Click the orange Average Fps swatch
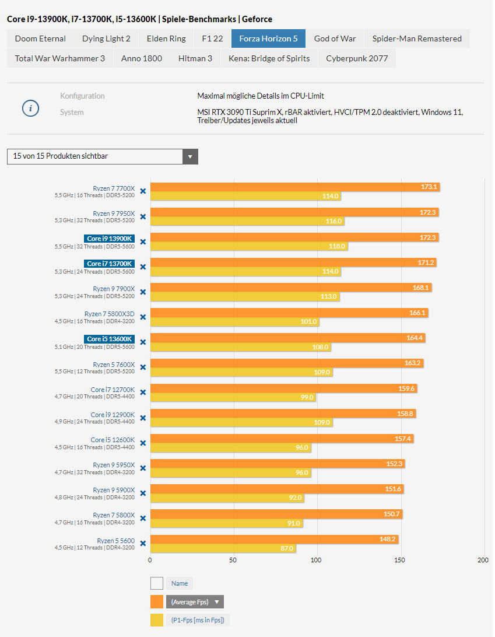 (x=157, y=601)
